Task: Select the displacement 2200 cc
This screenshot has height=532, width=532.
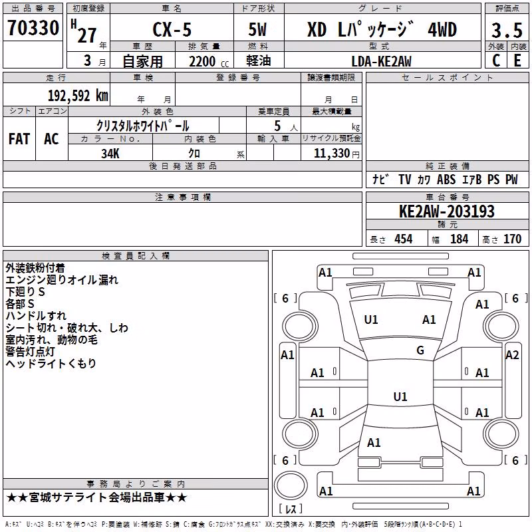Action: (x=209, y=61)
